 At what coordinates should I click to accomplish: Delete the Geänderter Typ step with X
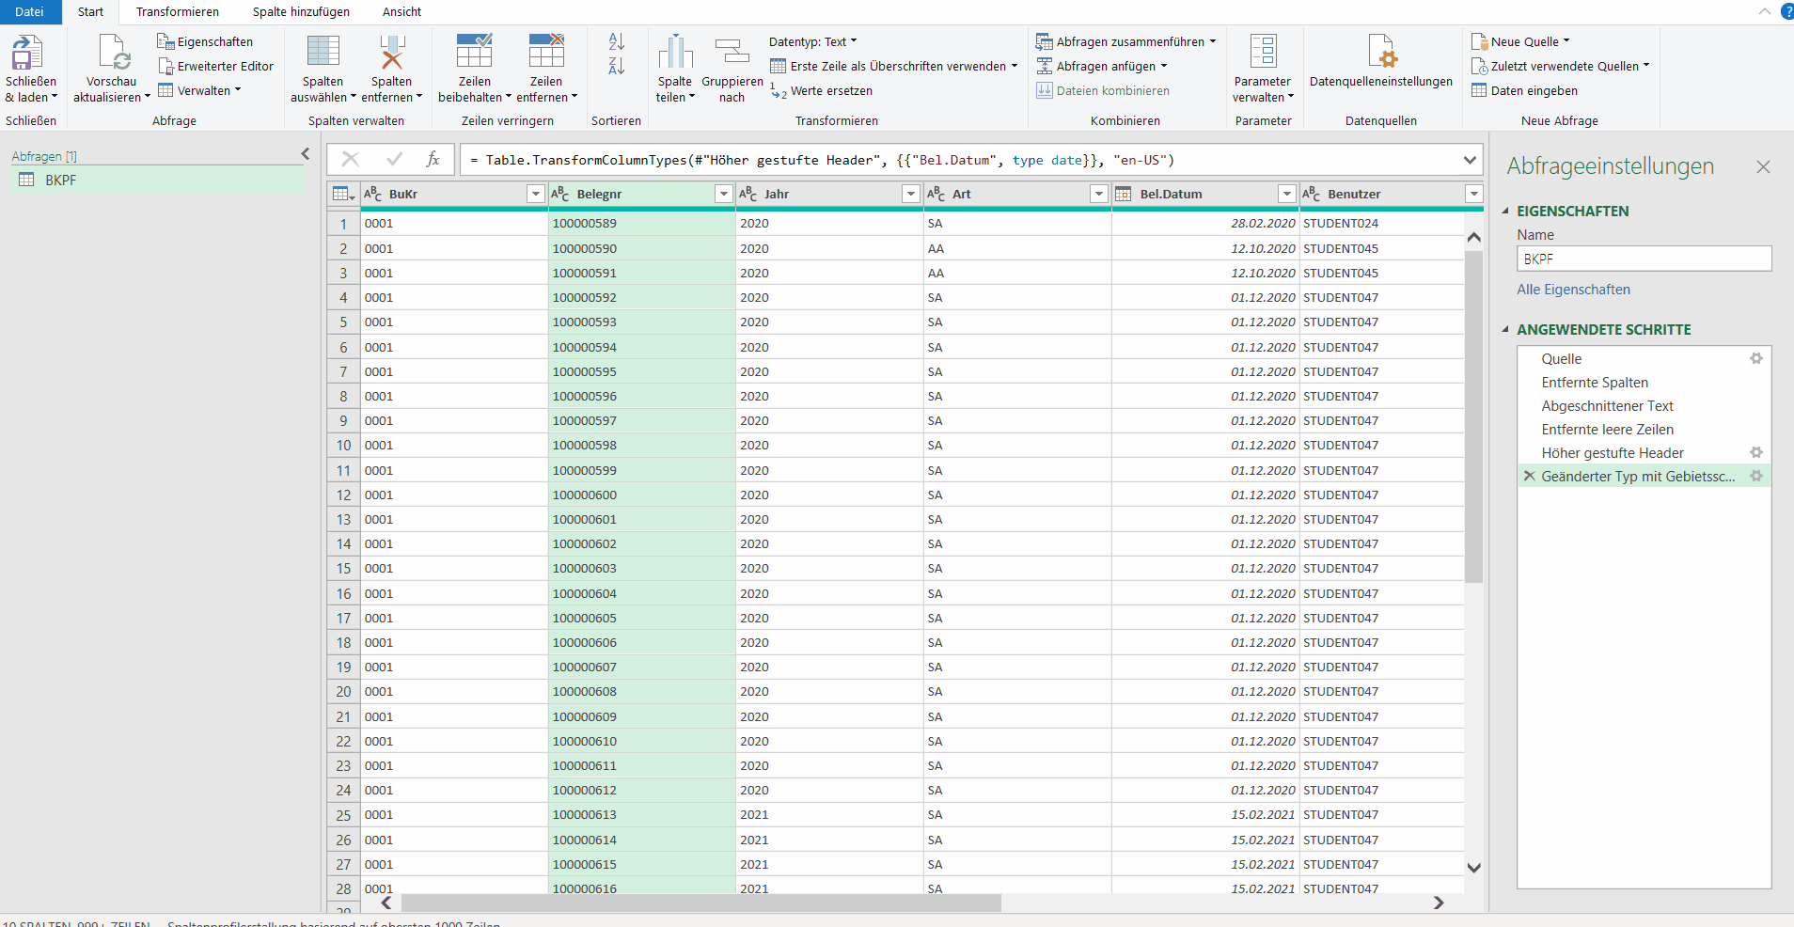click(x=1529, y=476)
